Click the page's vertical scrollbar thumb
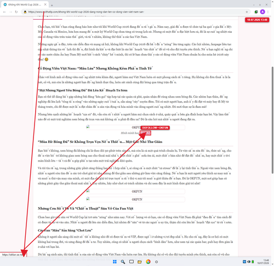The height and width of the screenshot is (266, 274). [272, 120]
